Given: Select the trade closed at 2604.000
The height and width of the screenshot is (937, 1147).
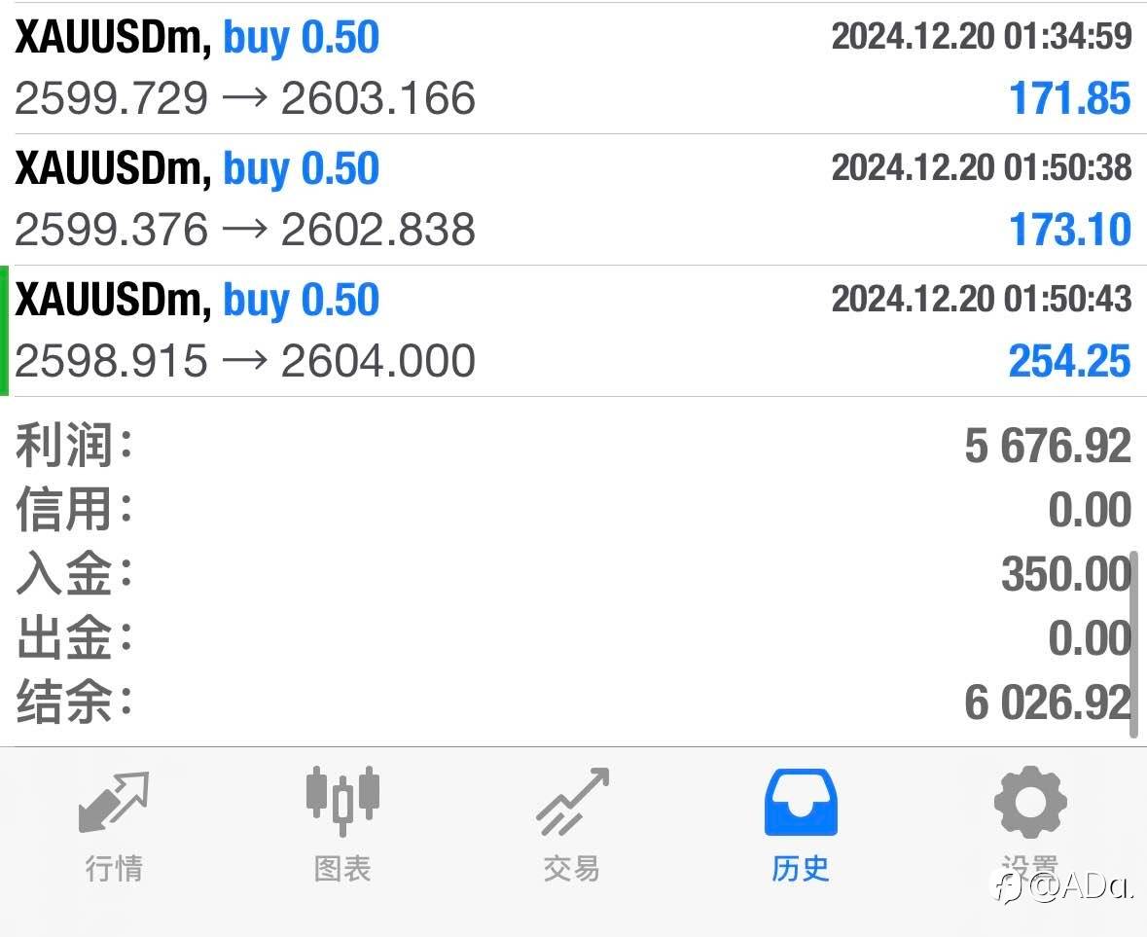Looking at the screenshot, I should (572, 331).
